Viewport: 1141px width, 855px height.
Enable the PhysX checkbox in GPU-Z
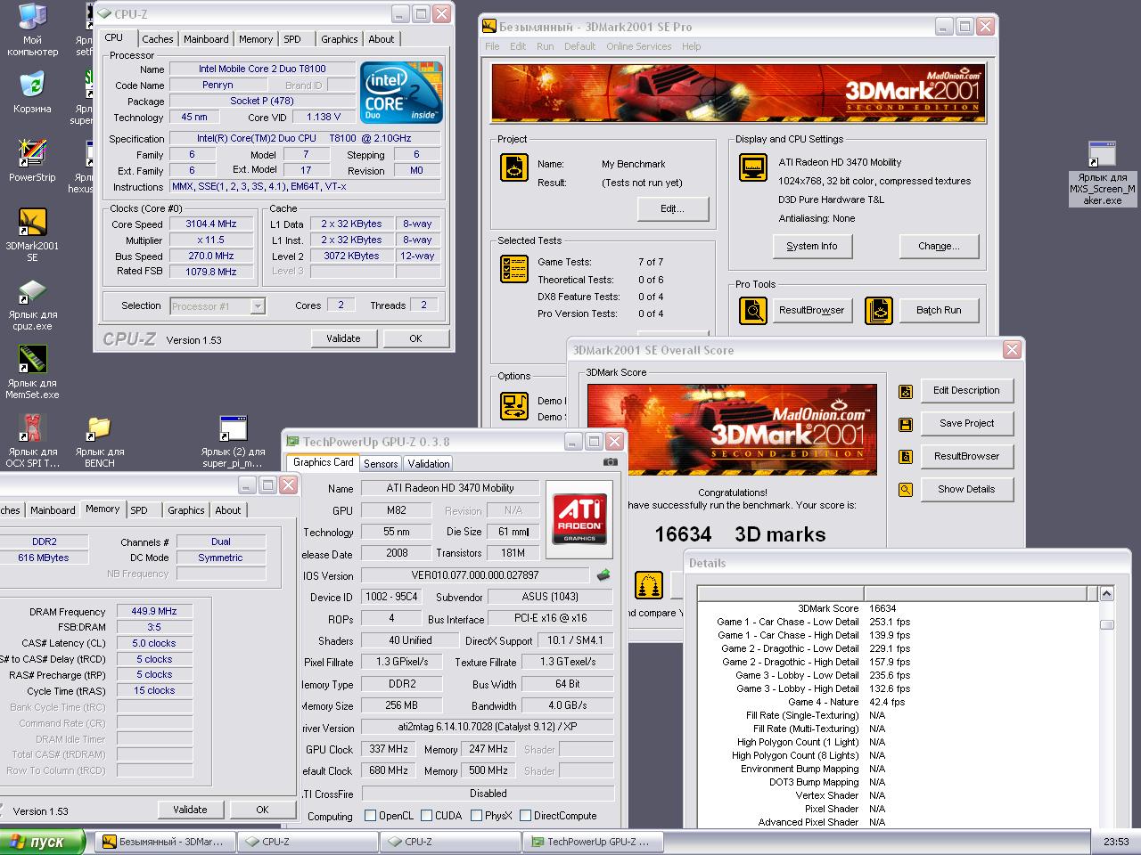click(477, 816)
